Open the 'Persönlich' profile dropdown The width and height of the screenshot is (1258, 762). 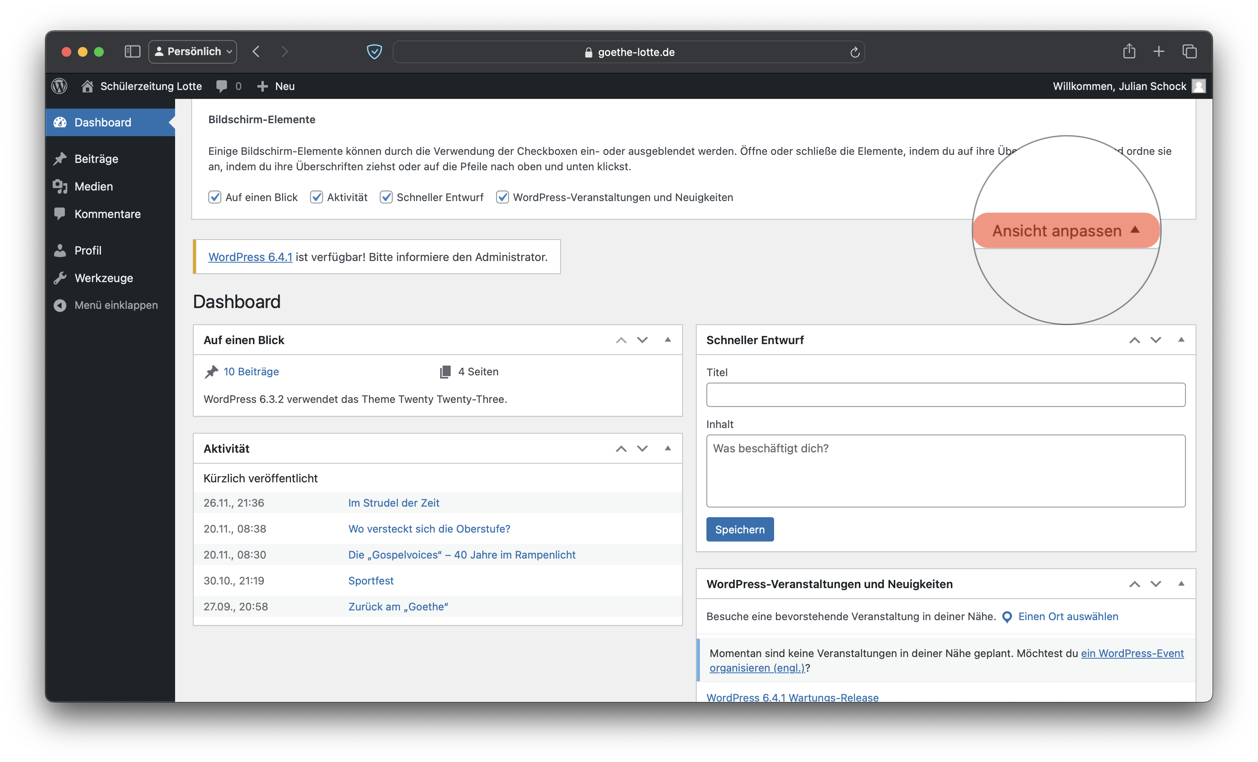(x=193, y=51)
